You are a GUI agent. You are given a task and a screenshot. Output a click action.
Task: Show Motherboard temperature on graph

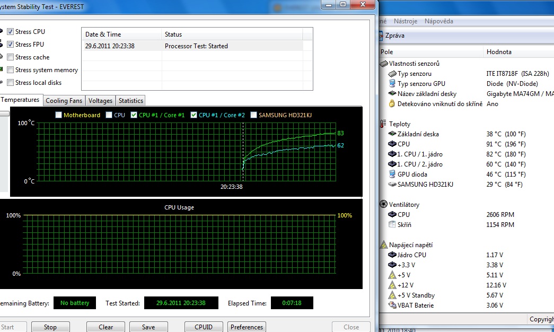(58, 115)
